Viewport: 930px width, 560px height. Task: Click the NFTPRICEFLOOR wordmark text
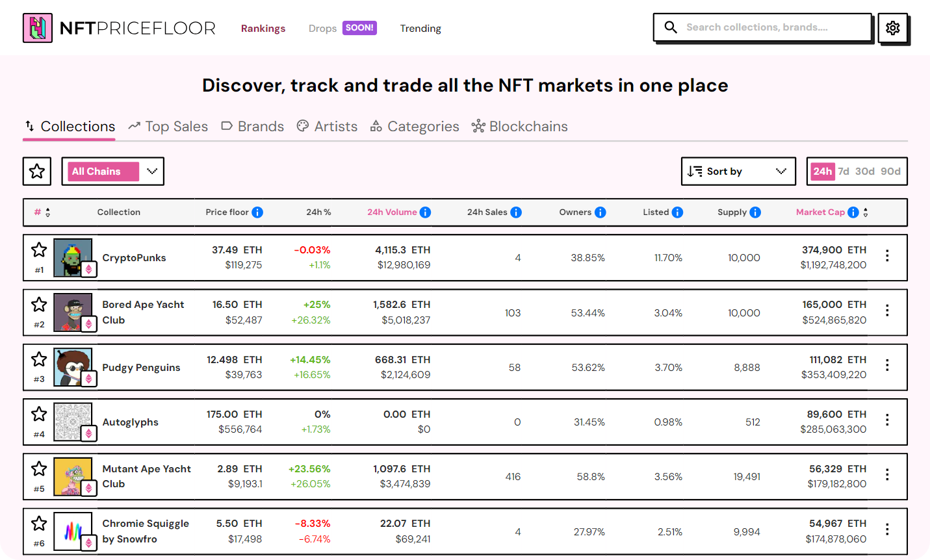tap(137, 28)
